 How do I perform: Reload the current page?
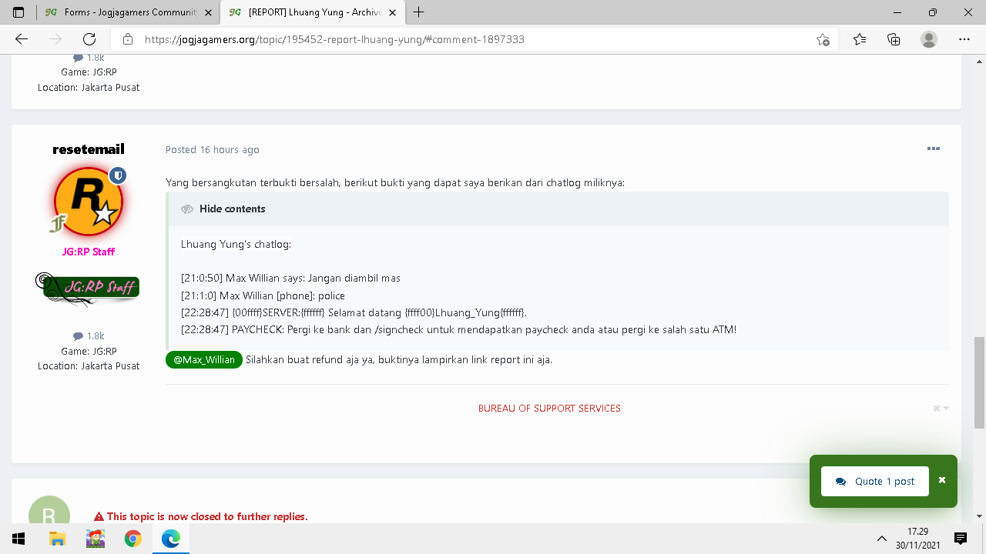(89, 39)
